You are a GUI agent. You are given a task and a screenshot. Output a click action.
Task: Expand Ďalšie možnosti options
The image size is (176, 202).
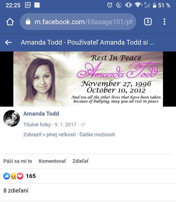pos(97,134)
